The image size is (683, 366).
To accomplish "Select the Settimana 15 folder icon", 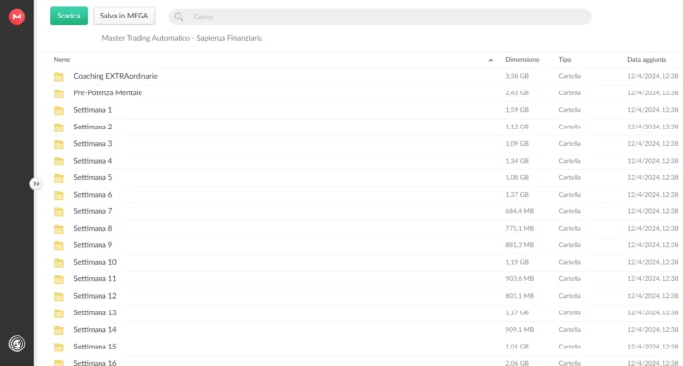I will (59, 348).
